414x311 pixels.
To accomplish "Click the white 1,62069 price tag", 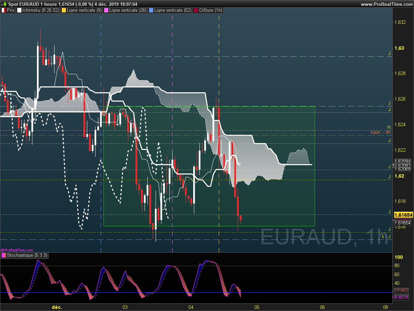I will click(x=402, y=169).
